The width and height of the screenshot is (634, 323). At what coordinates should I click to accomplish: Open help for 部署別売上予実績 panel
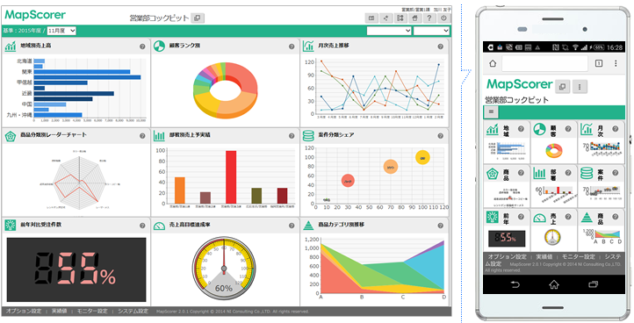point(292,136)
